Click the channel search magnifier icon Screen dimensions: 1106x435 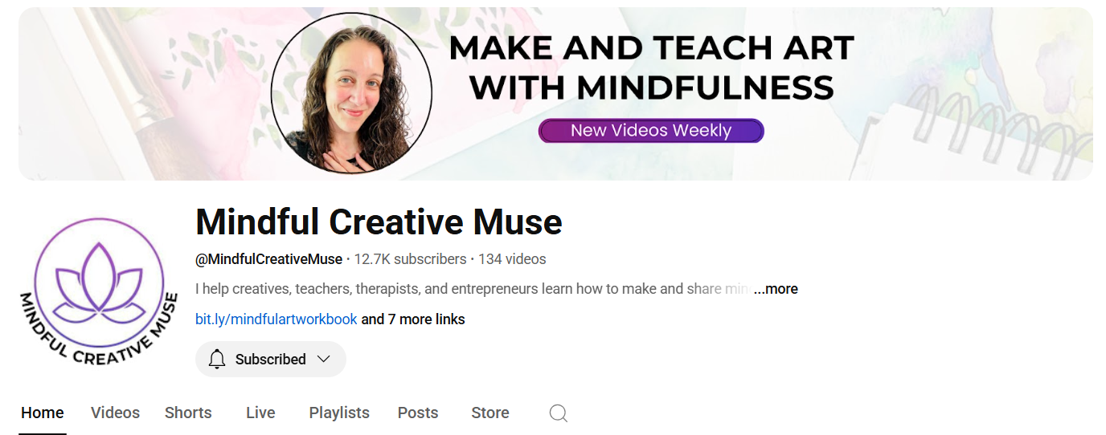tap(559, 413)
